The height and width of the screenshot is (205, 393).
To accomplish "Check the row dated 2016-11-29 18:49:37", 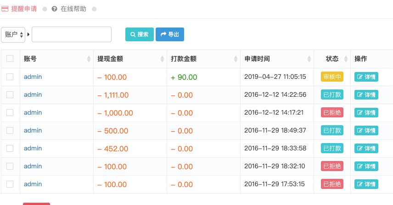I will pyautogui.click(x=10, y=130).
